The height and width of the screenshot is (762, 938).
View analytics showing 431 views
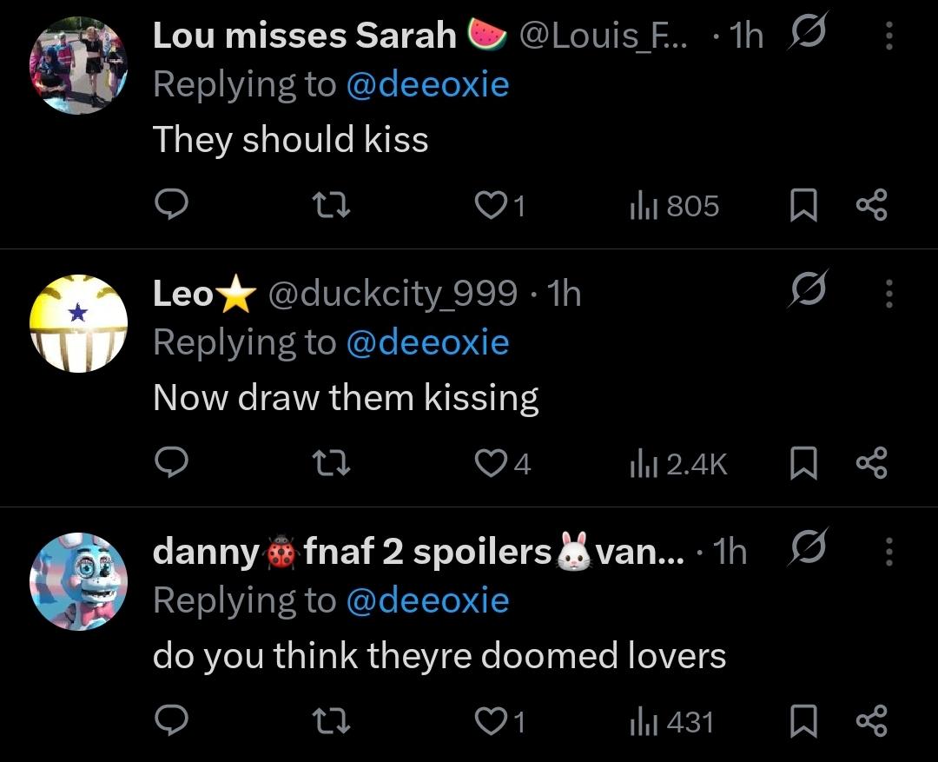(670, 722)
